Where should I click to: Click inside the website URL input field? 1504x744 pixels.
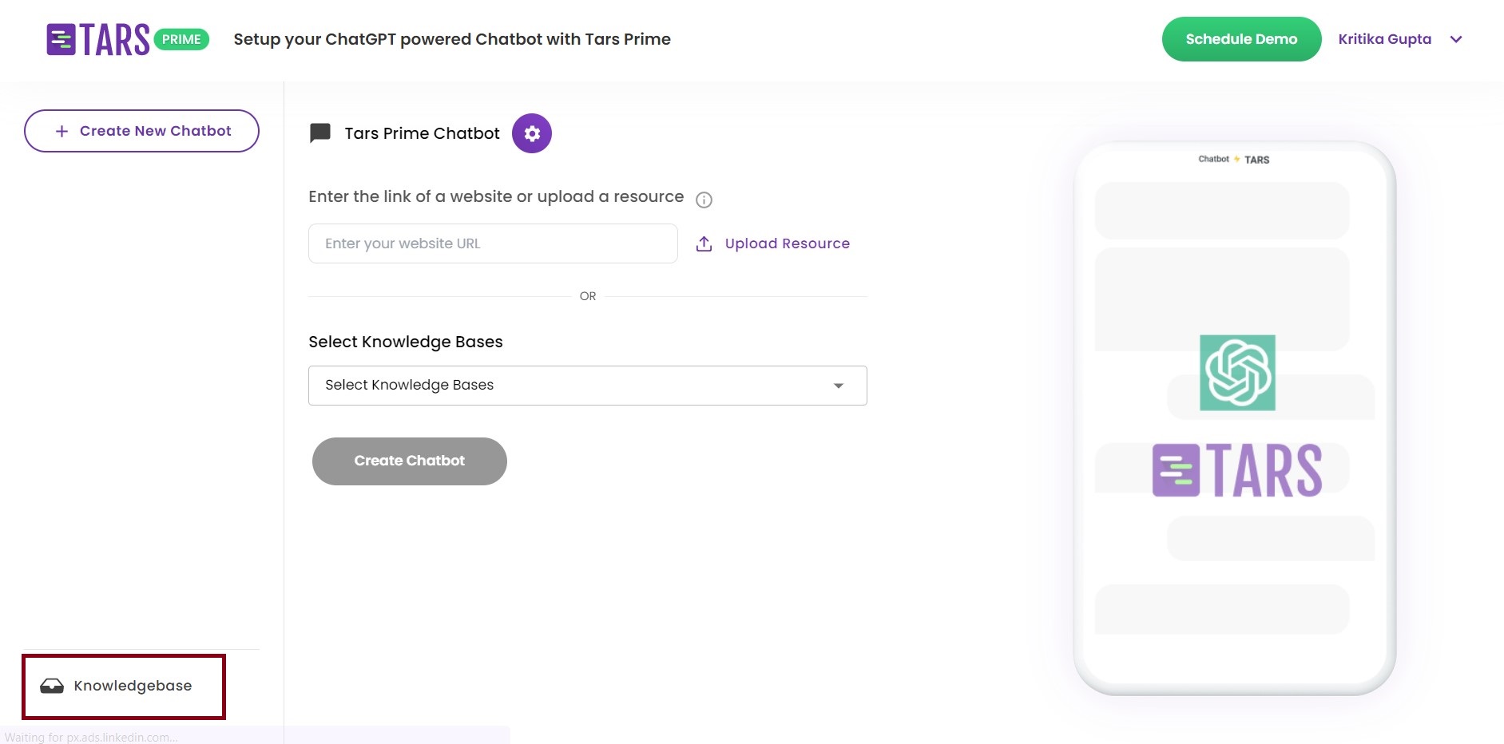pyautogui.click(x=492, y=243)
